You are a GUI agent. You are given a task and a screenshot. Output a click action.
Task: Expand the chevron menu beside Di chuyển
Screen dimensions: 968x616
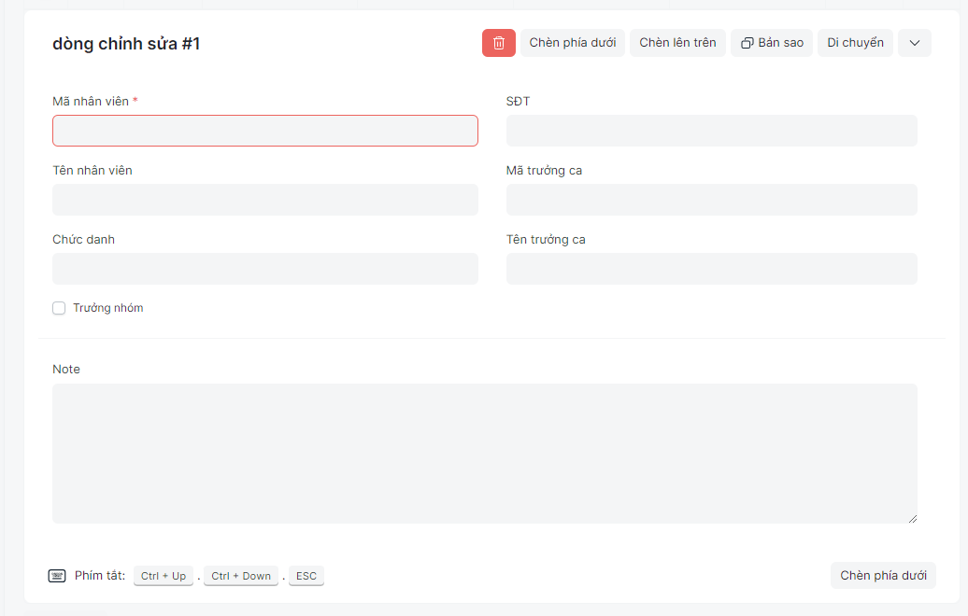point(914,43)
